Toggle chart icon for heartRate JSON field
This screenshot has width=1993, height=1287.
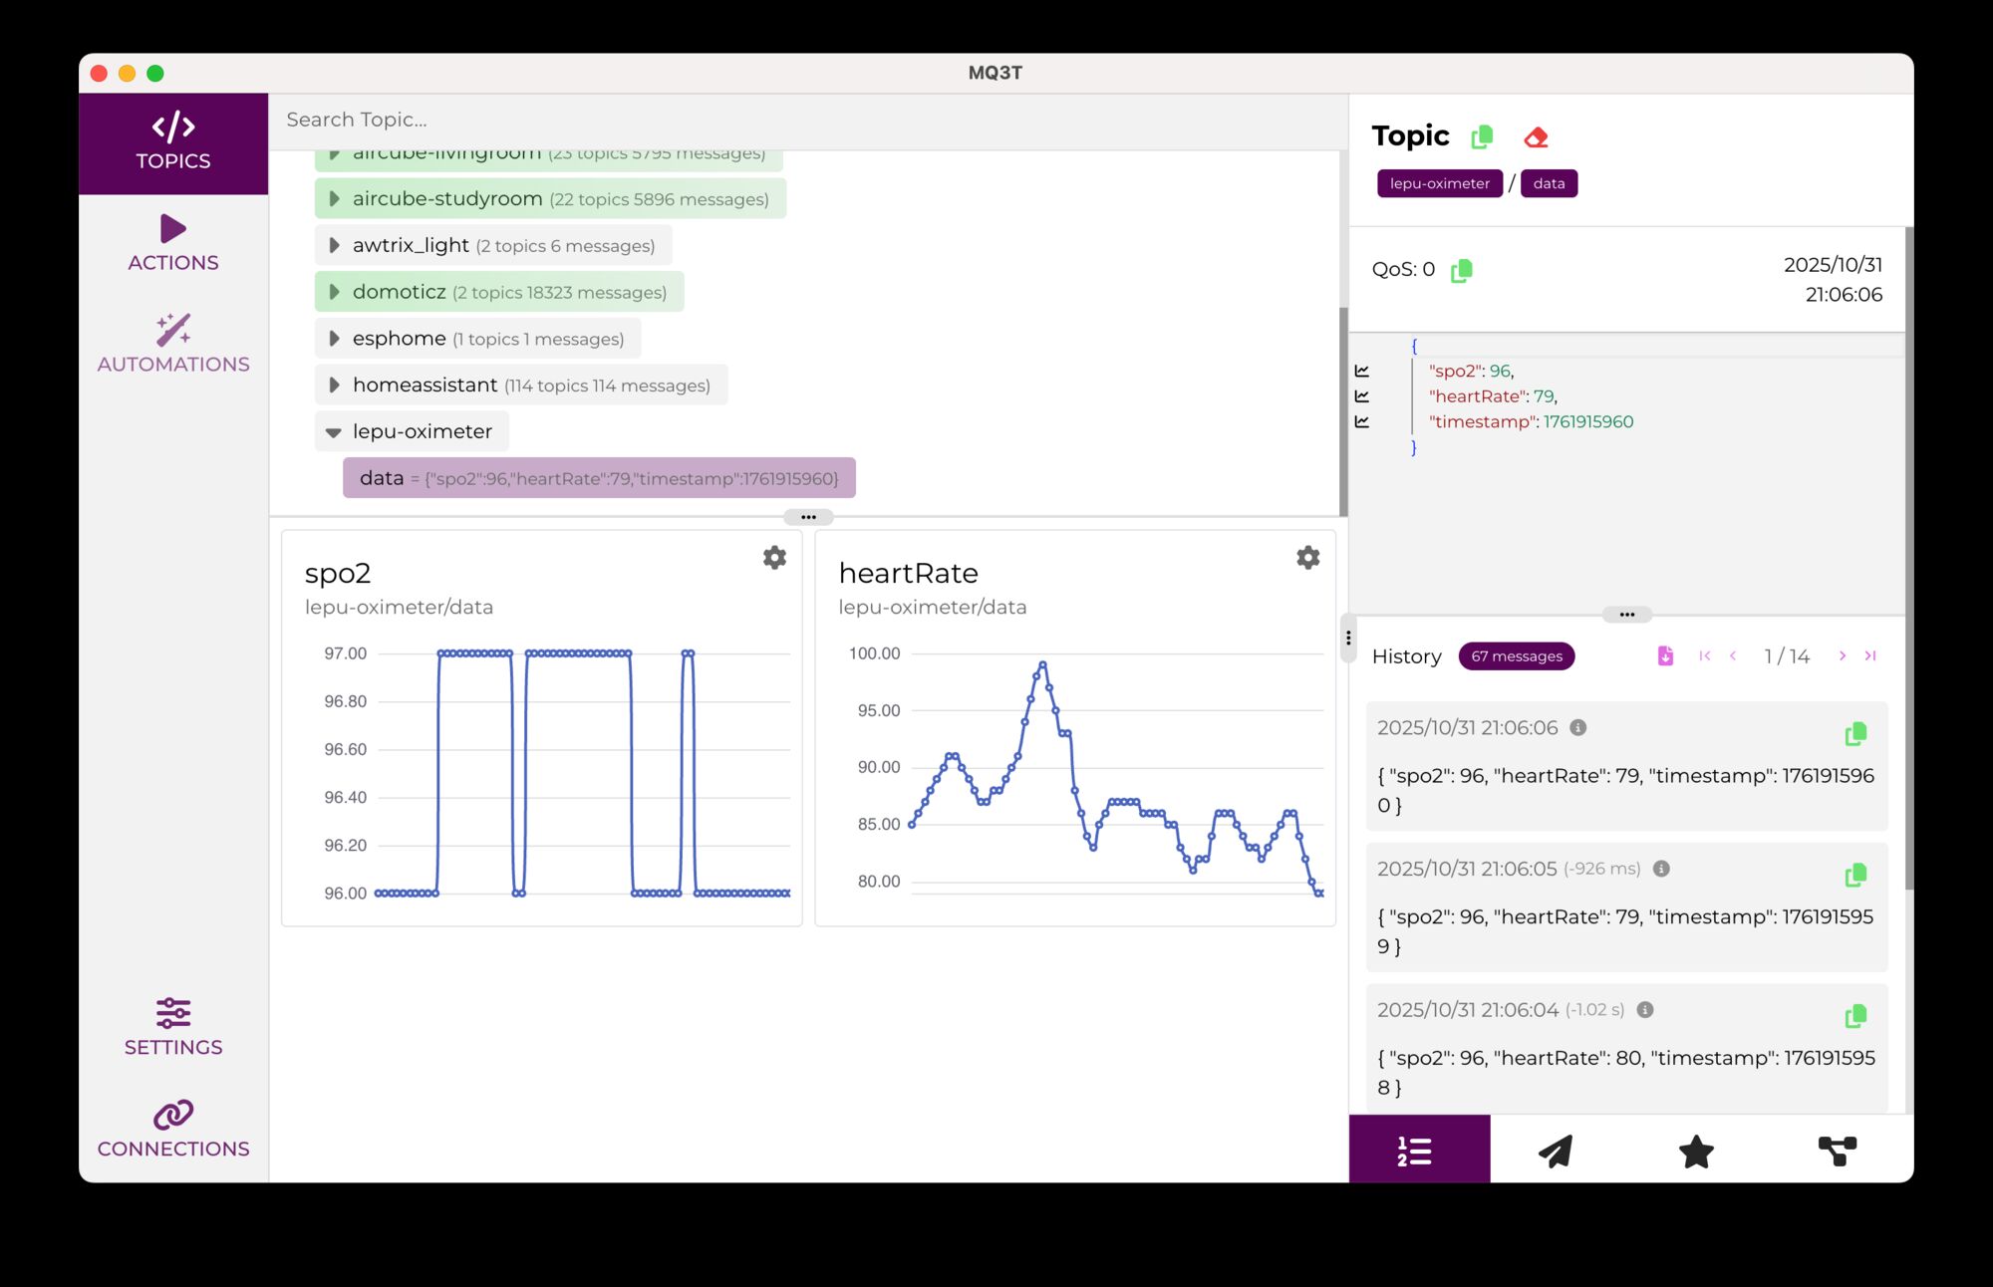click(x=1362, y=396)
